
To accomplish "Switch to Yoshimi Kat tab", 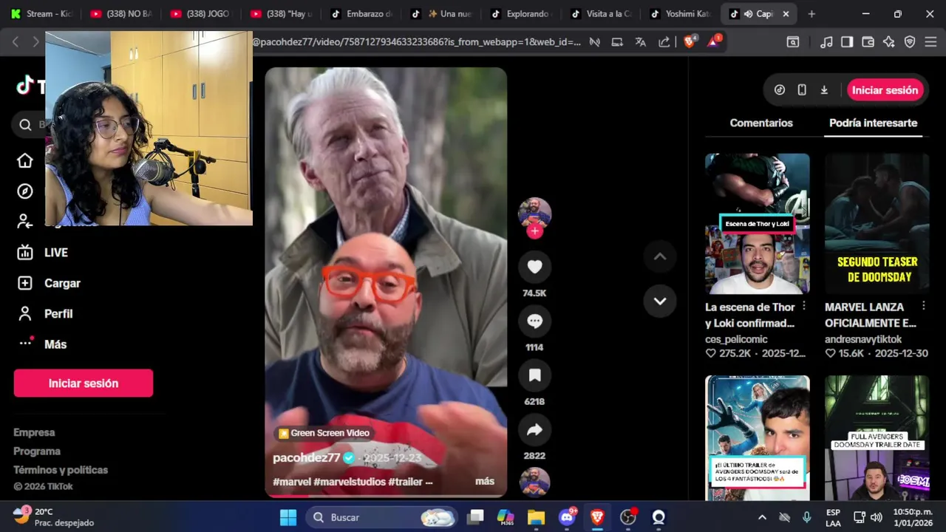I will pyautogui.click(x=682, y=14).
